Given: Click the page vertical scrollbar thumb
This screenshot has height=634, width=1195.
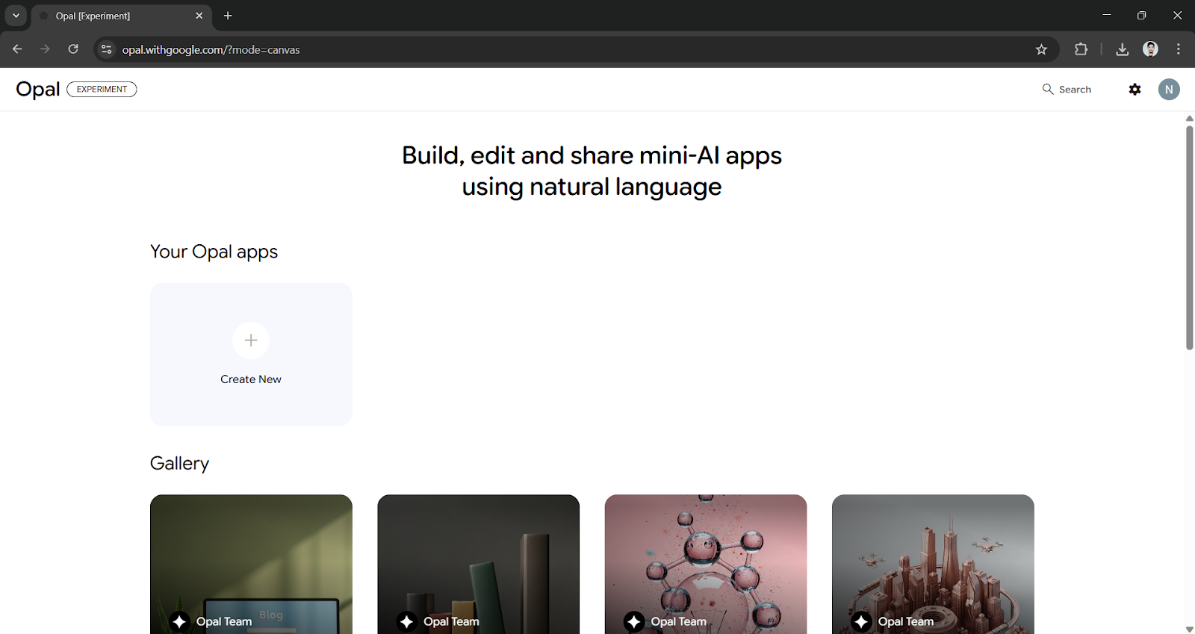Looking at the screenshot, I should click(x=1189, y=237).
